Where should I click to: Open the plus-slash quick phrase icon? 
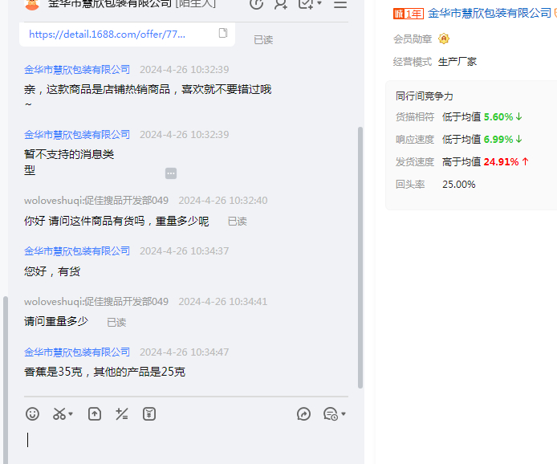tap(122, 414)
